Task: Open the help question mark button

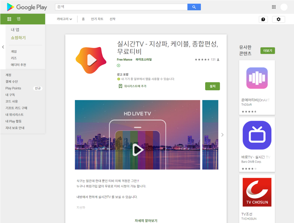Action: click(x=263, y=19)
